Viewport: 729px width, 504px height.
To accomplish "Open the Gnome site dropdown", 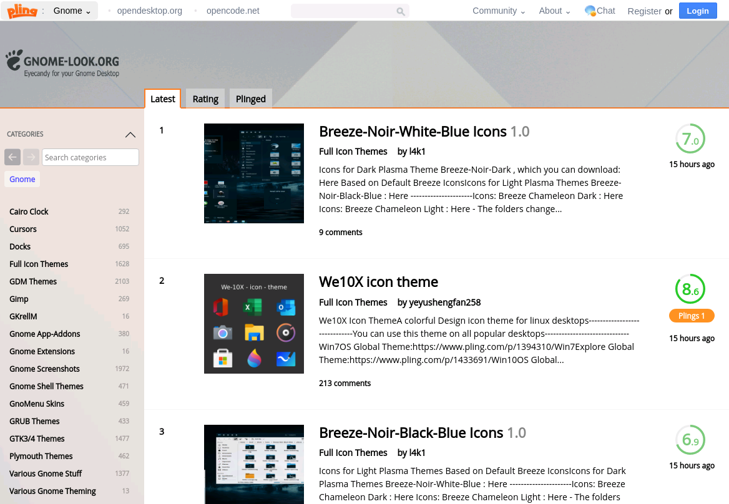I will (x=72, y=11).
